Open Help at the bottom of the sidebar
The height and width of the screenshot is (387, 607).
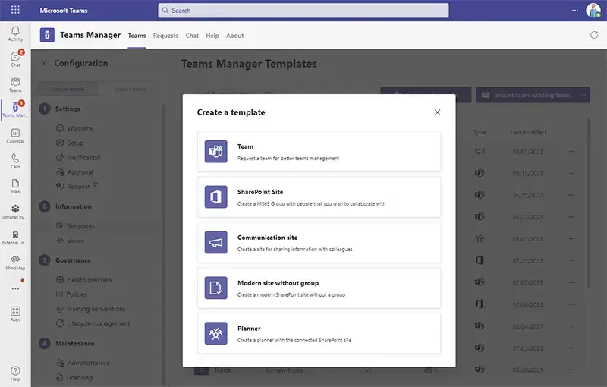[x=15, y=373]
